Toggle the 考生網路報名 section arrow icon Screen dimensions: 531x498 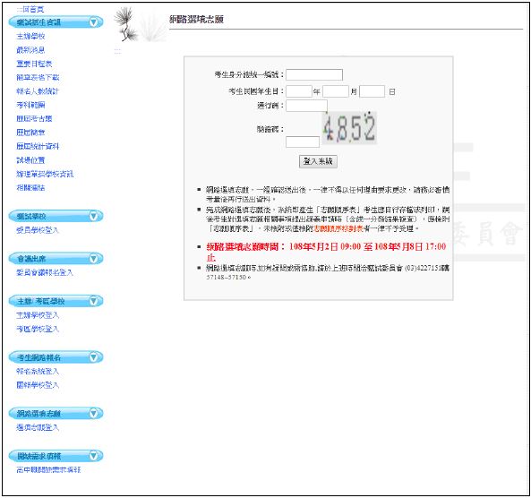click(x=94, y=357)
